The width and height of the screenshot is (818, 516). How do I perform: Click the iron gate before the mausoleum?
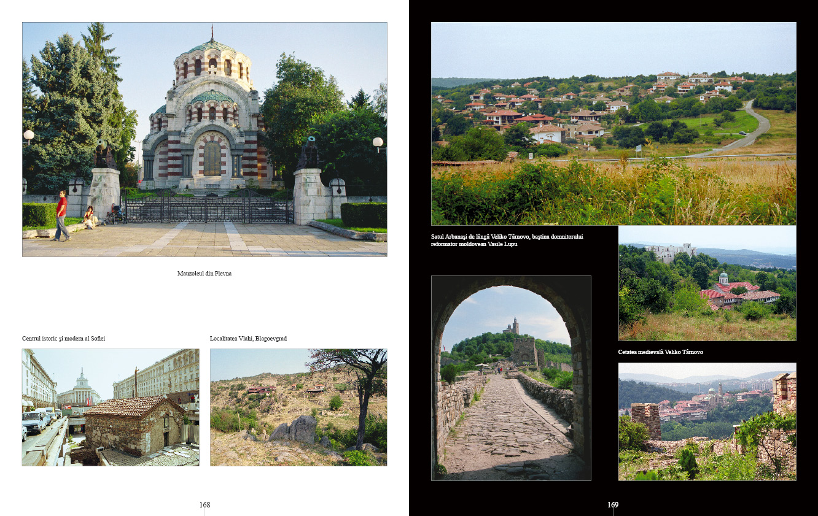(209, 209)
